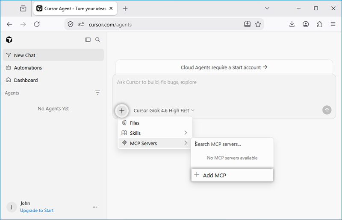Image resolution: width=342 pixels, height=220 pixels.
Task: Open Cloud Agents require a Start account link
Action: coord(224,67)
